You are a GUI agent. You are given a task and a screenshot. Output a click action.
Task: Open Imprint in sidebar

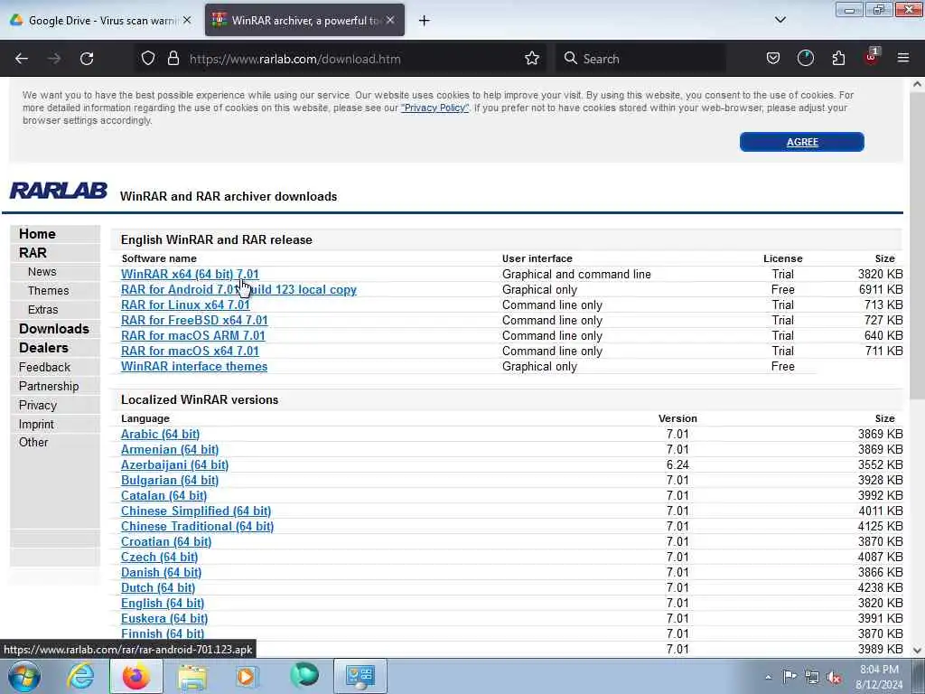36,425
